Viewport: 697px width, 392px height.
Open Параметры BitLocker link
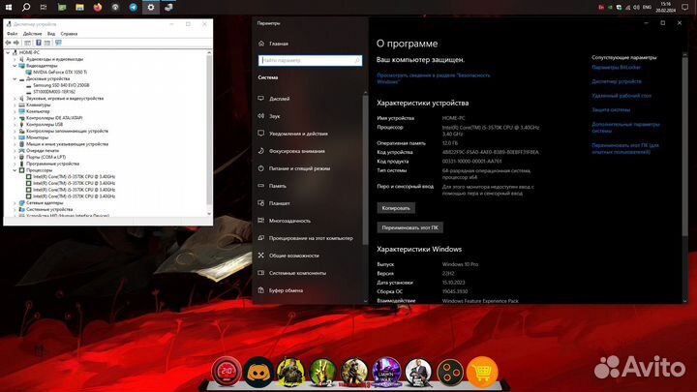click(x=616, y=68)
